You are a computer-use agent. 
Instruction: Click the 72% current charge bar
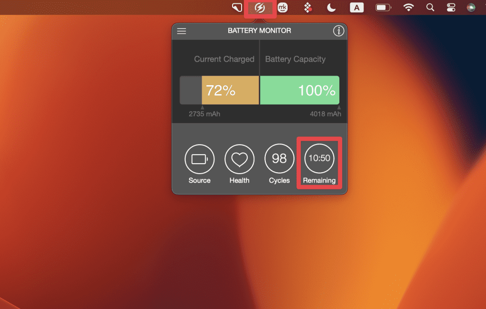(x=230, y=90)
